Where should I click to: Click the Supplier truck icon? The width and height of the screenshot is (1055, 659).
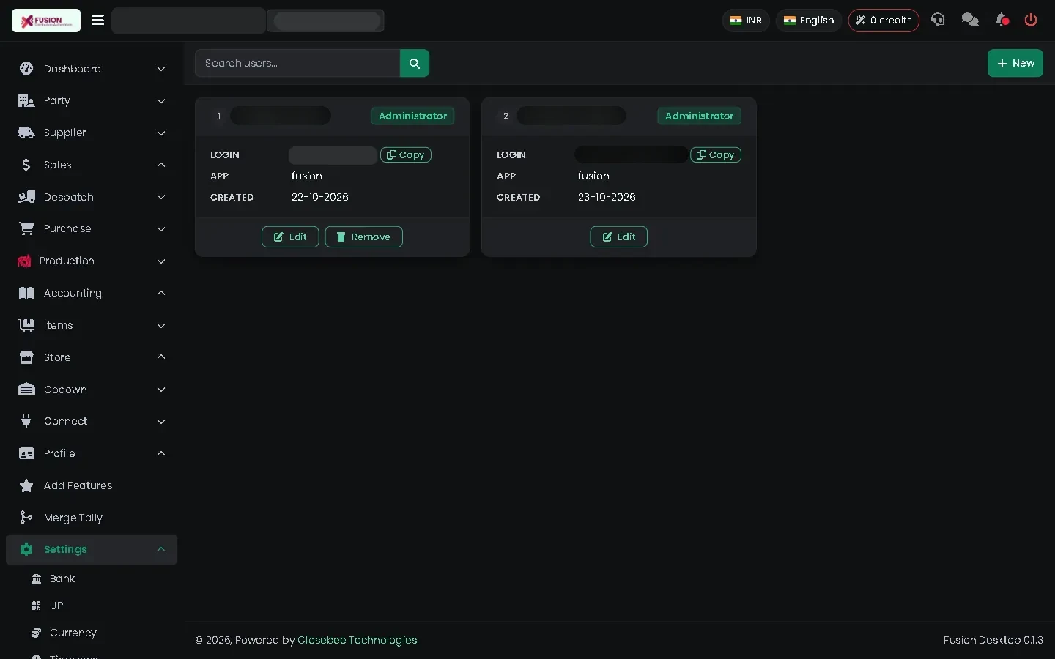tap(26, 133)
